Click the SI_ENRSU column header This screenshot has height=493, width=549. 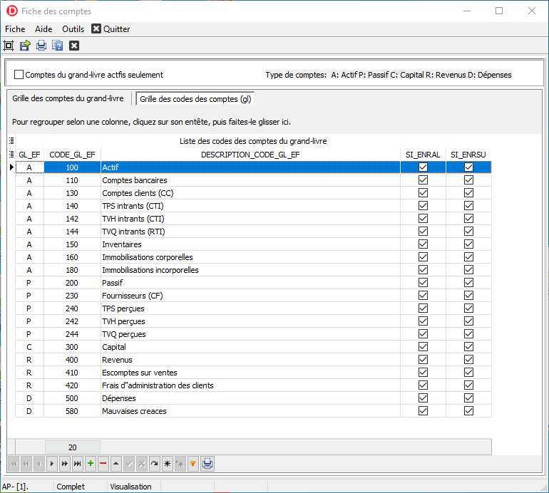click(468, 155)
